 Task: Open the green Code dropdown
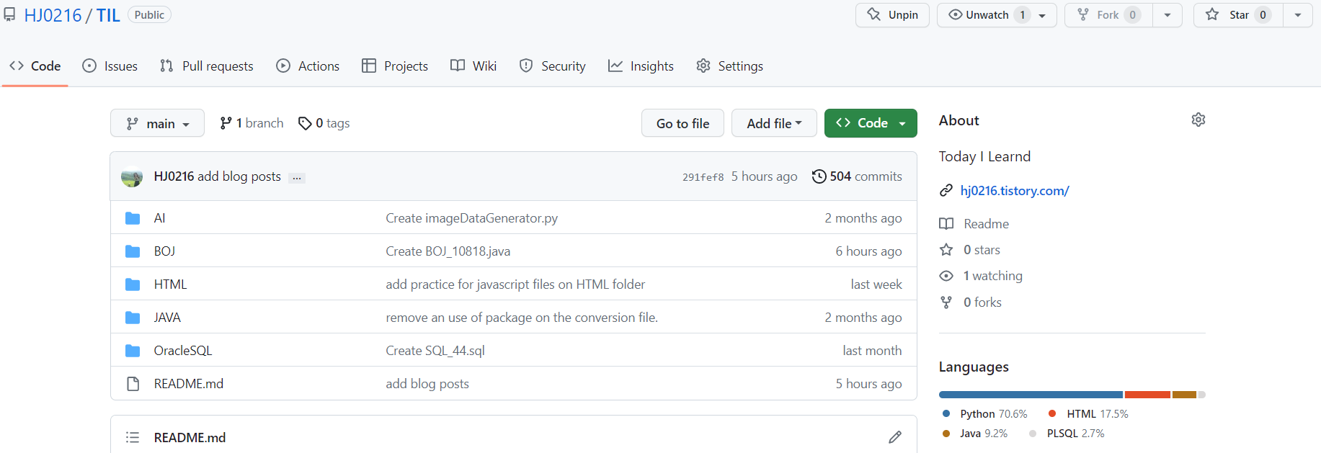[x=871, y=123]
